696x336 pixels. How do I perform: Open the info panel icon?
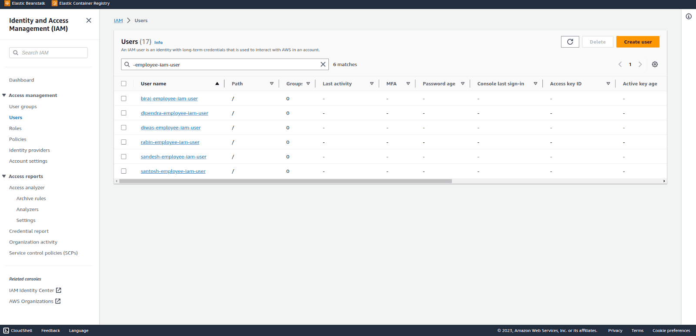689,16
